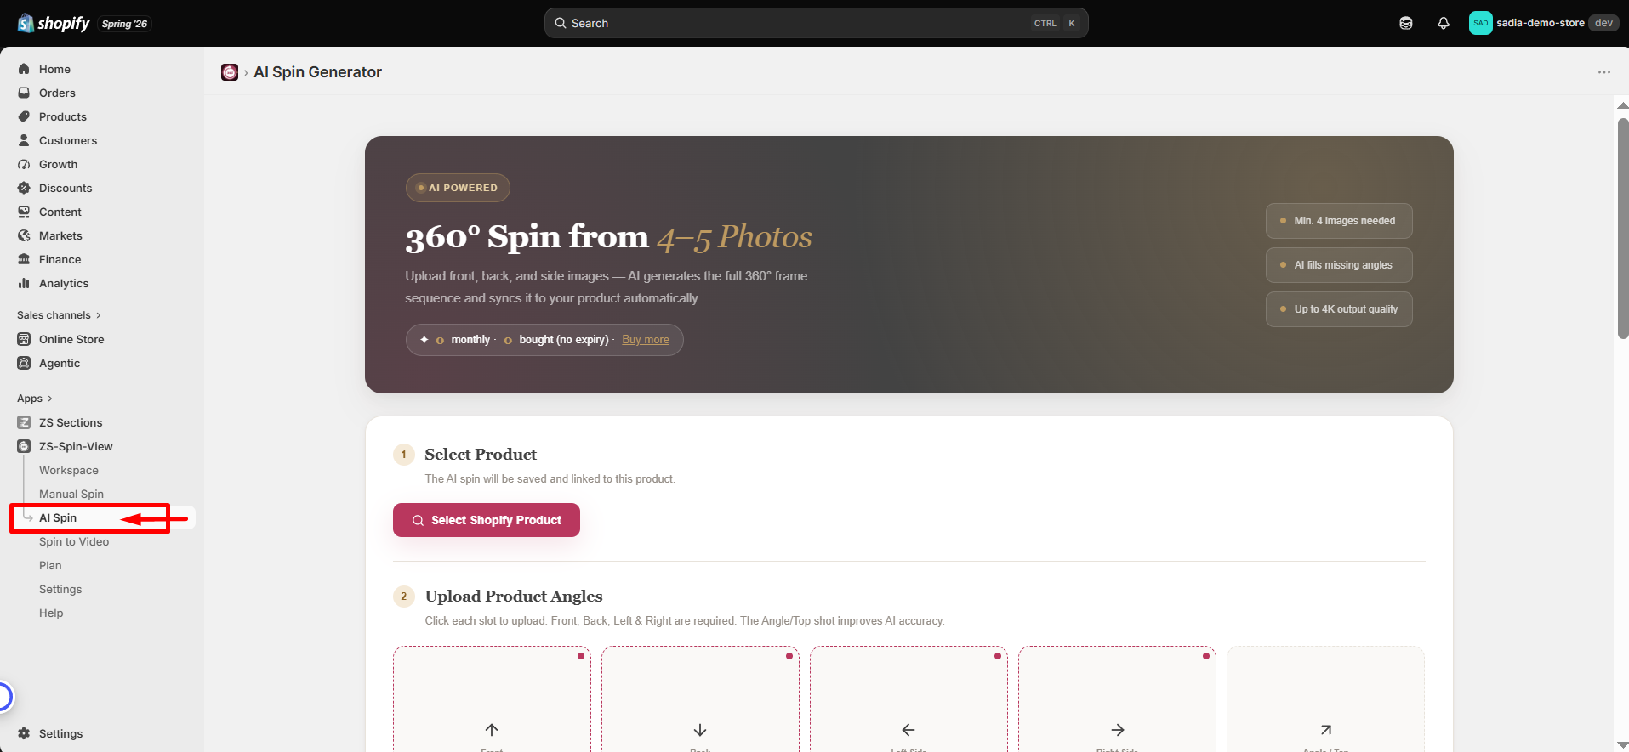The width and height of the screenshot is (1629, 752).
Task: Click the Shopify logo in header
Action: click(54, 23)
